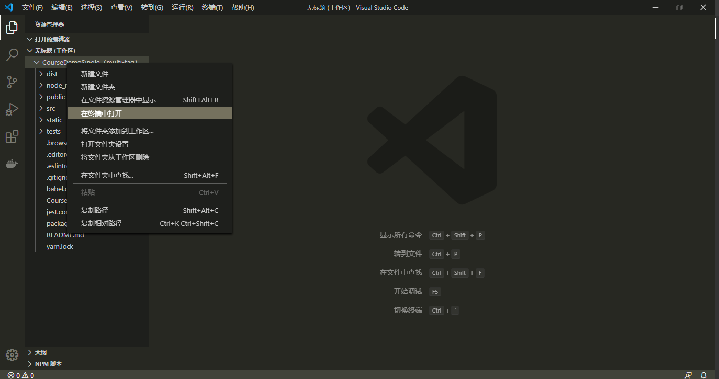Image resolution: width=719 pixels, height=379 pixels.
Task: Click the 资源管理器 panel title
Action: coord(50,25)
